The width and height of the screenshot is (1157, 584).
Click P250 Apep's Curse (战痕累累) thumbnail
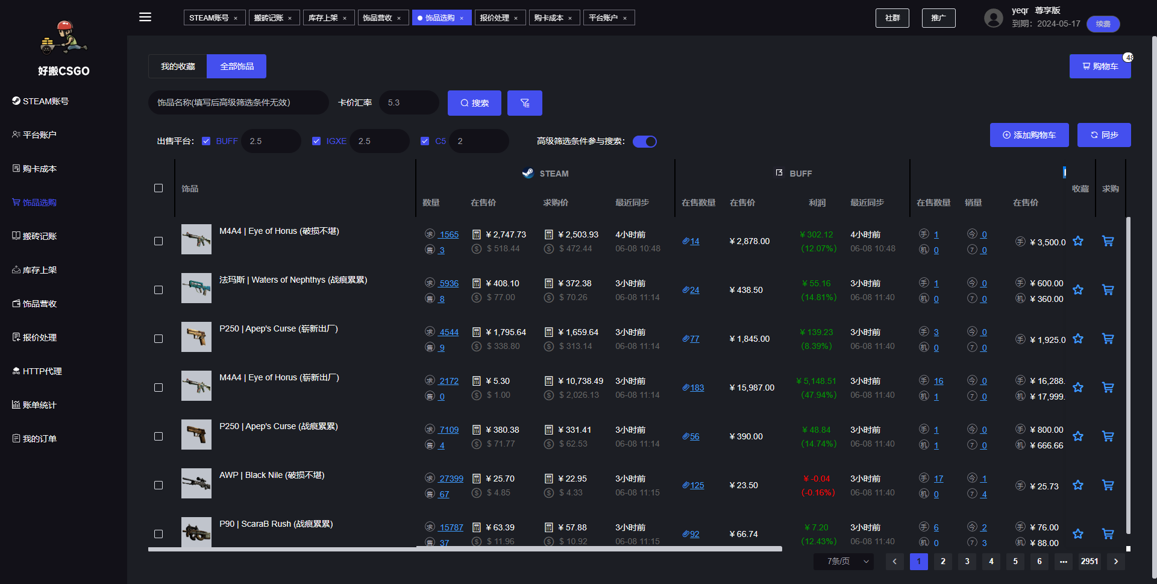coord(196,435)
